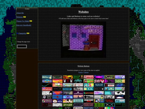The image size is (145, 109).
Task: Open the Wired Sound button
Action: 89,105
